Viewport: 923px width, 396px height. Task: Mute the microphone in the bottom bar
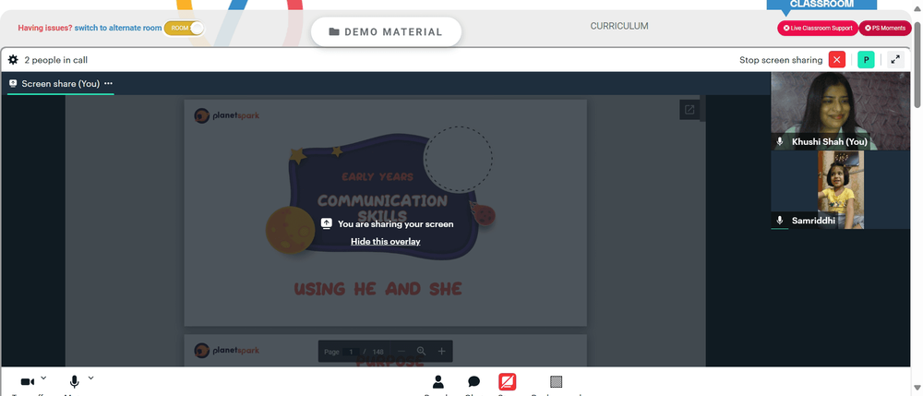pos(74,382)
